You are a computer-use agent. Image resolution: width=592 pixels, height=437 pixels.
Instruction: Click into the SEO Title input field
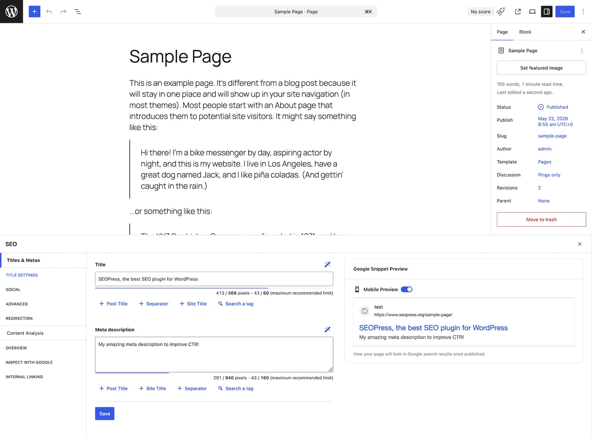pyautogui.click(x=214, y=279)
